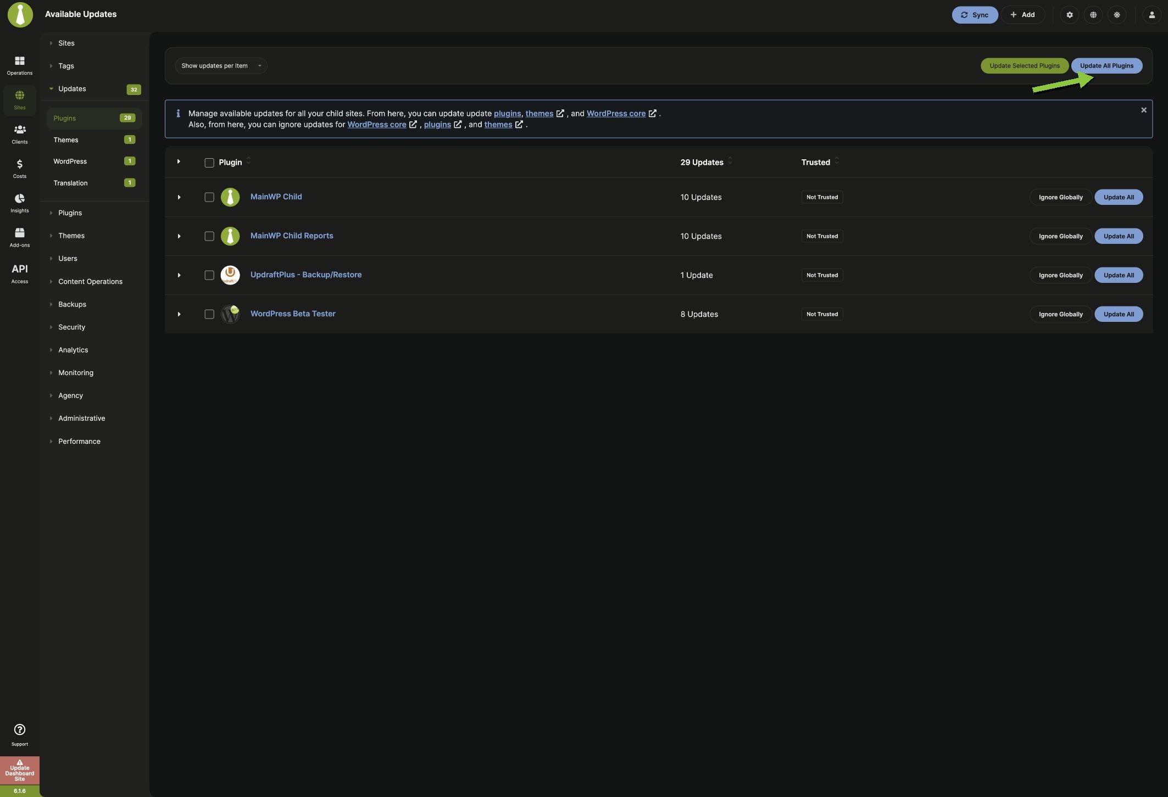Click Update All for UpdraftPlus row
Screen dimensions: 1168x797
click(x=1119, y=275)
